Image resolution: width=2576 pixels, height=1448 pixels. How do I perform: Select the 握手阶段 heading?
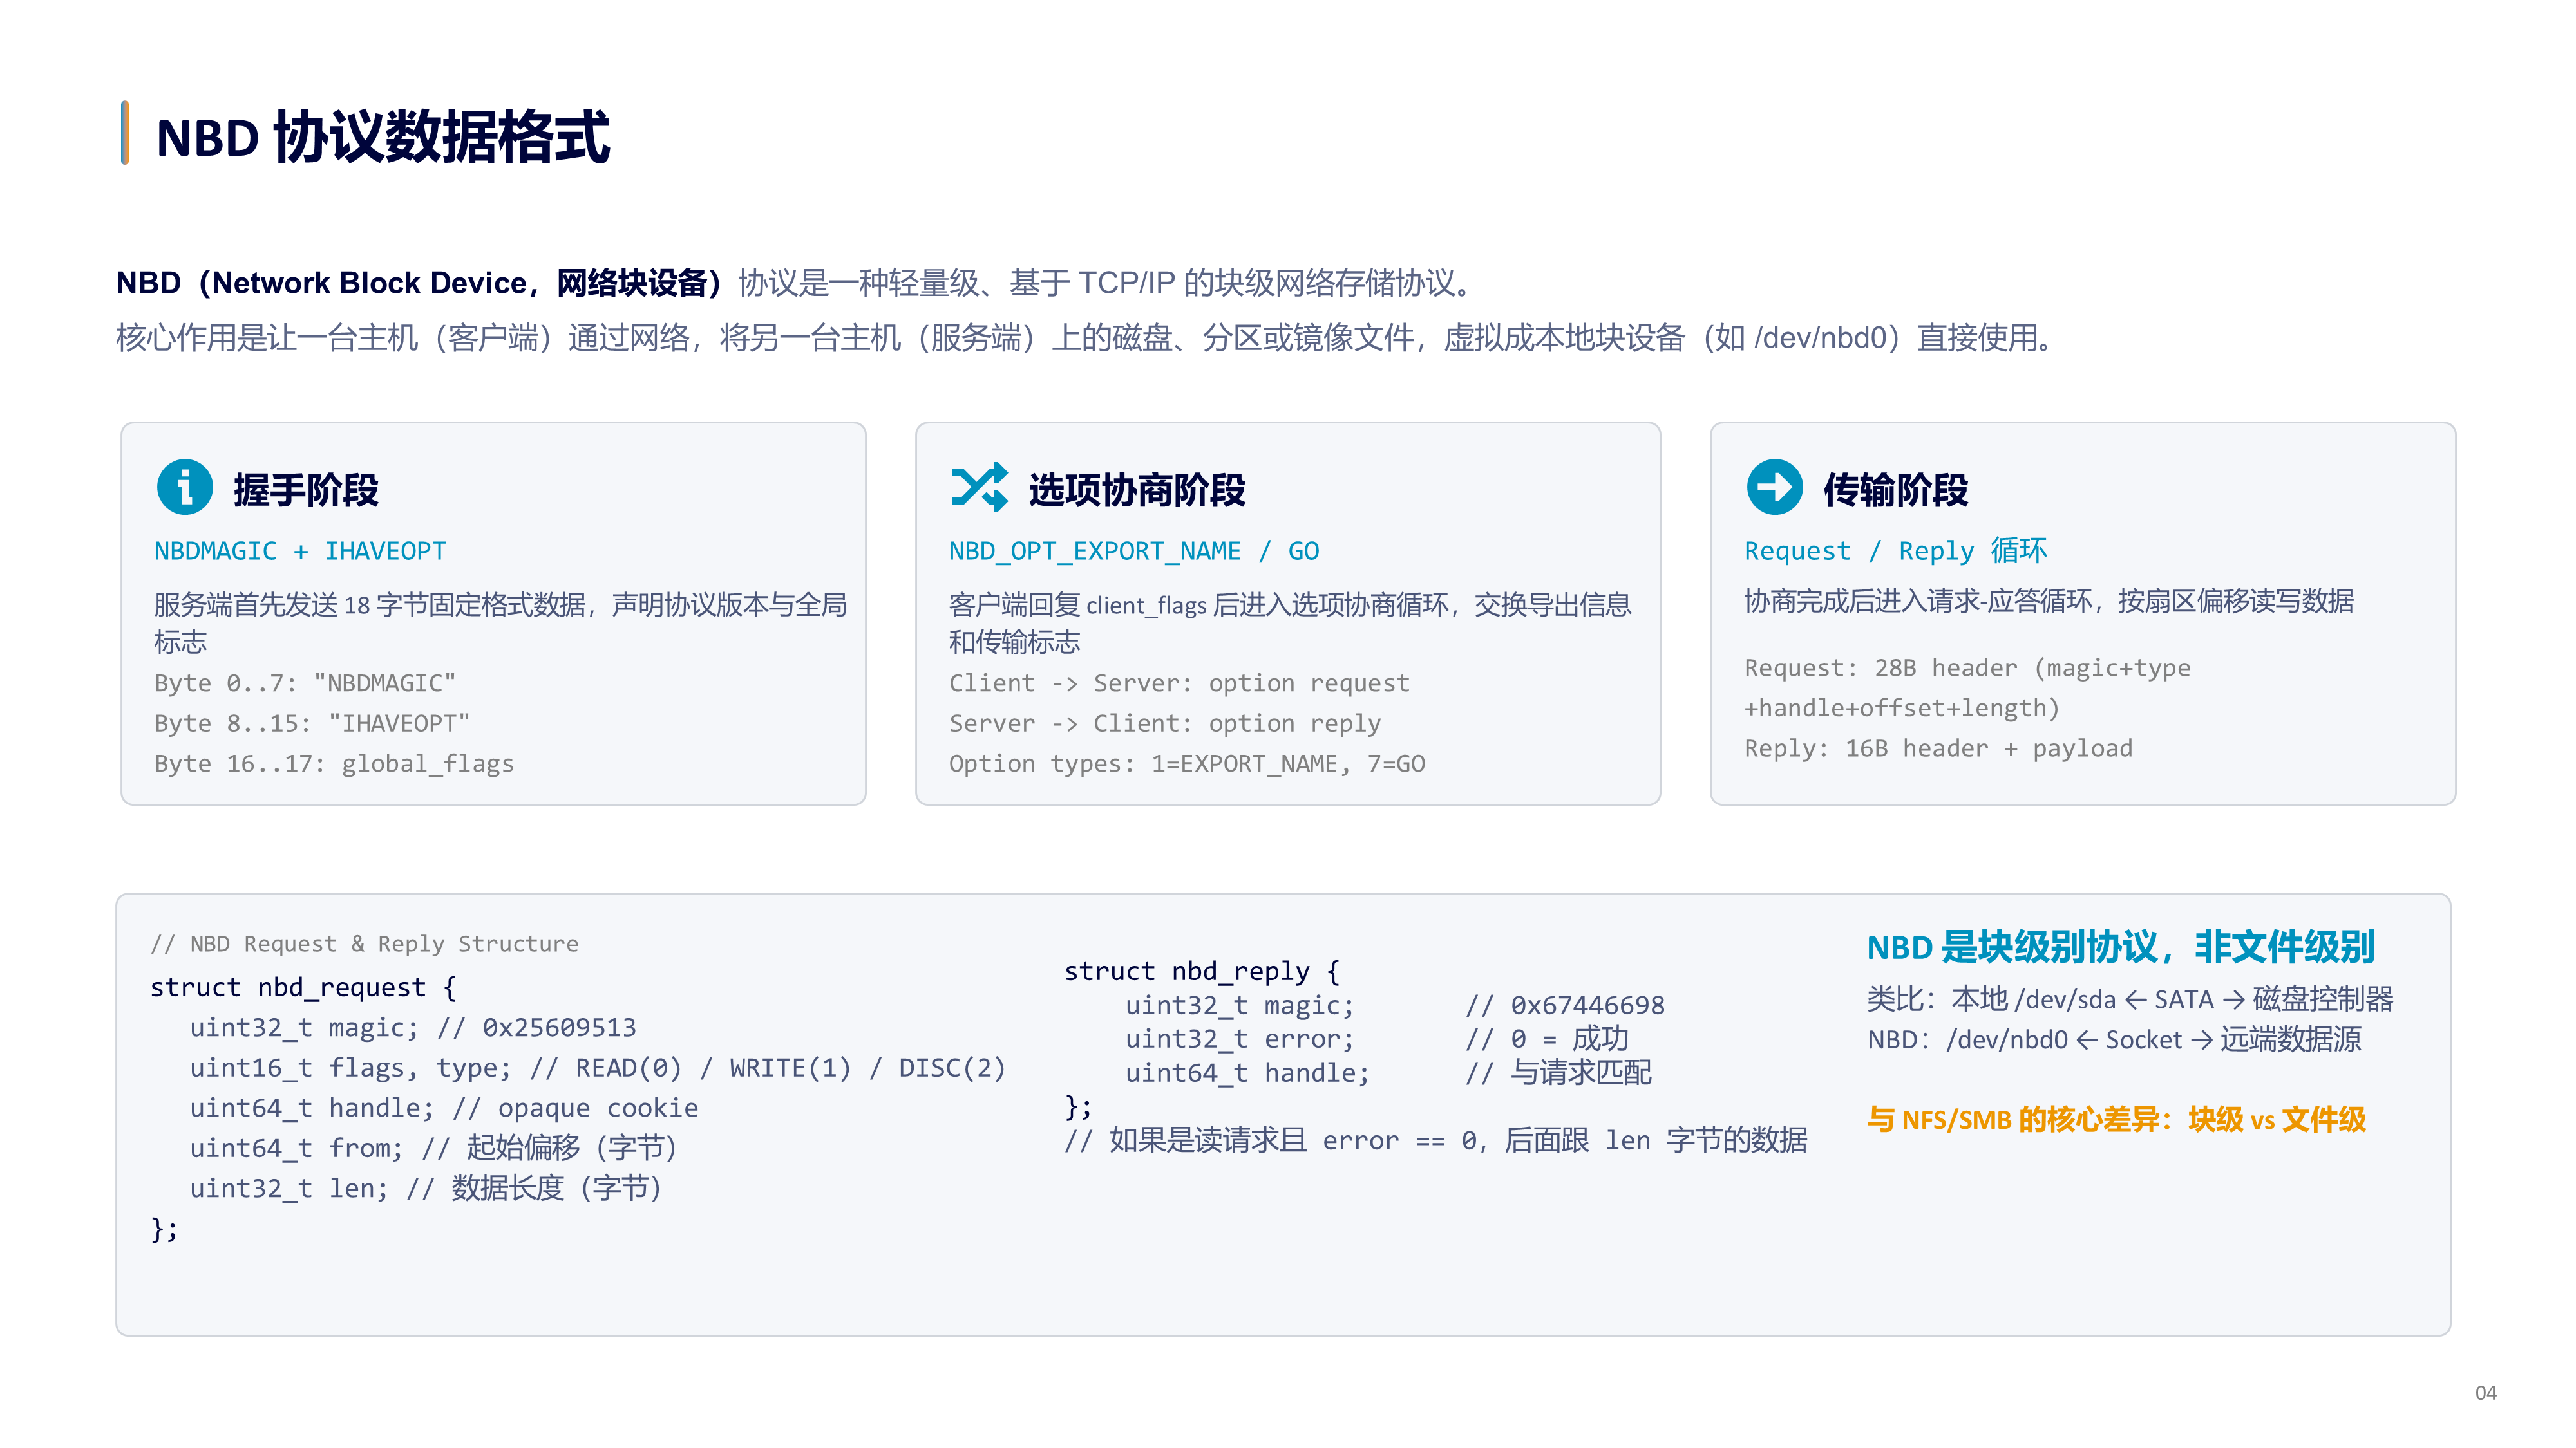click(306, 490)
